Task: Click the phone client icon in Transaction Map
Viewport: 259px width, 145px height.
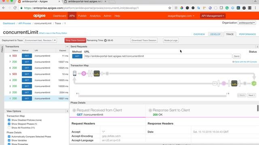Action: click(74, 73)
